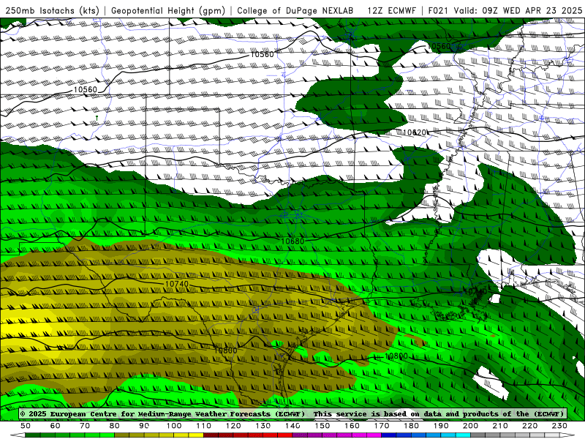Click the '12Z ECMWF' model run label
The height and width of the screenshot is (439, 585).
[x=391, y=10]
